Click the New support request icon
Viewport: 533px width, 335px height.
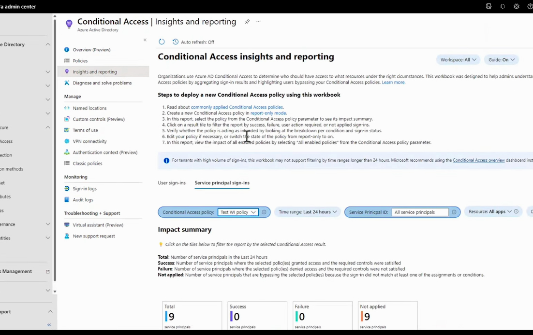(67, 236)
